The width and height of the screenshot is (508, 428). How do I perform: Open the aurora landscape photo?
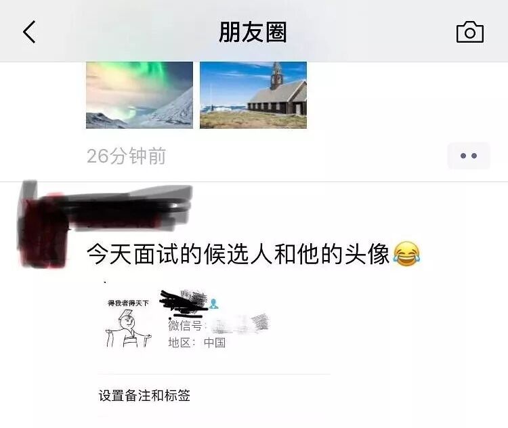coord(140,95)
